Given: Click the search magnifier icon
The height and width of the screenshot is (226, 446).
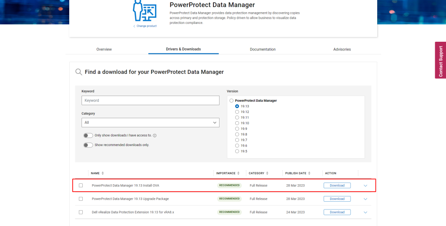Looking at the screenshot, I should coord(78,72).
